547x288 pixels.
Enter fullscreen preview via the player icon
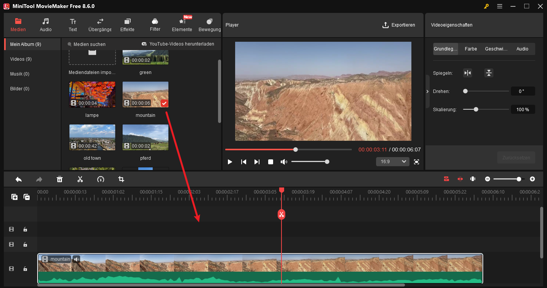(416, 161)
